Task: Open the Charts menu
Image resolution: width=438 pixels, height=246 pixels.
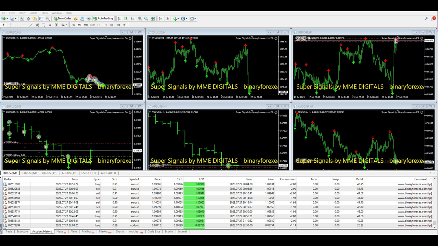Action: pyautogui.click(x=33, y=13)
